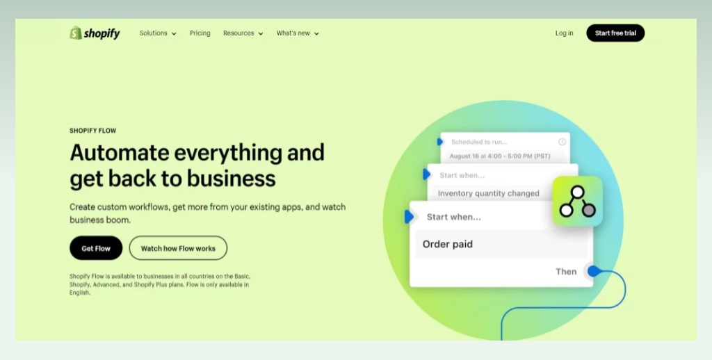Screen dimensions: 712x360
Task: Click Watch how Flow works button
Action: [178, 248]
